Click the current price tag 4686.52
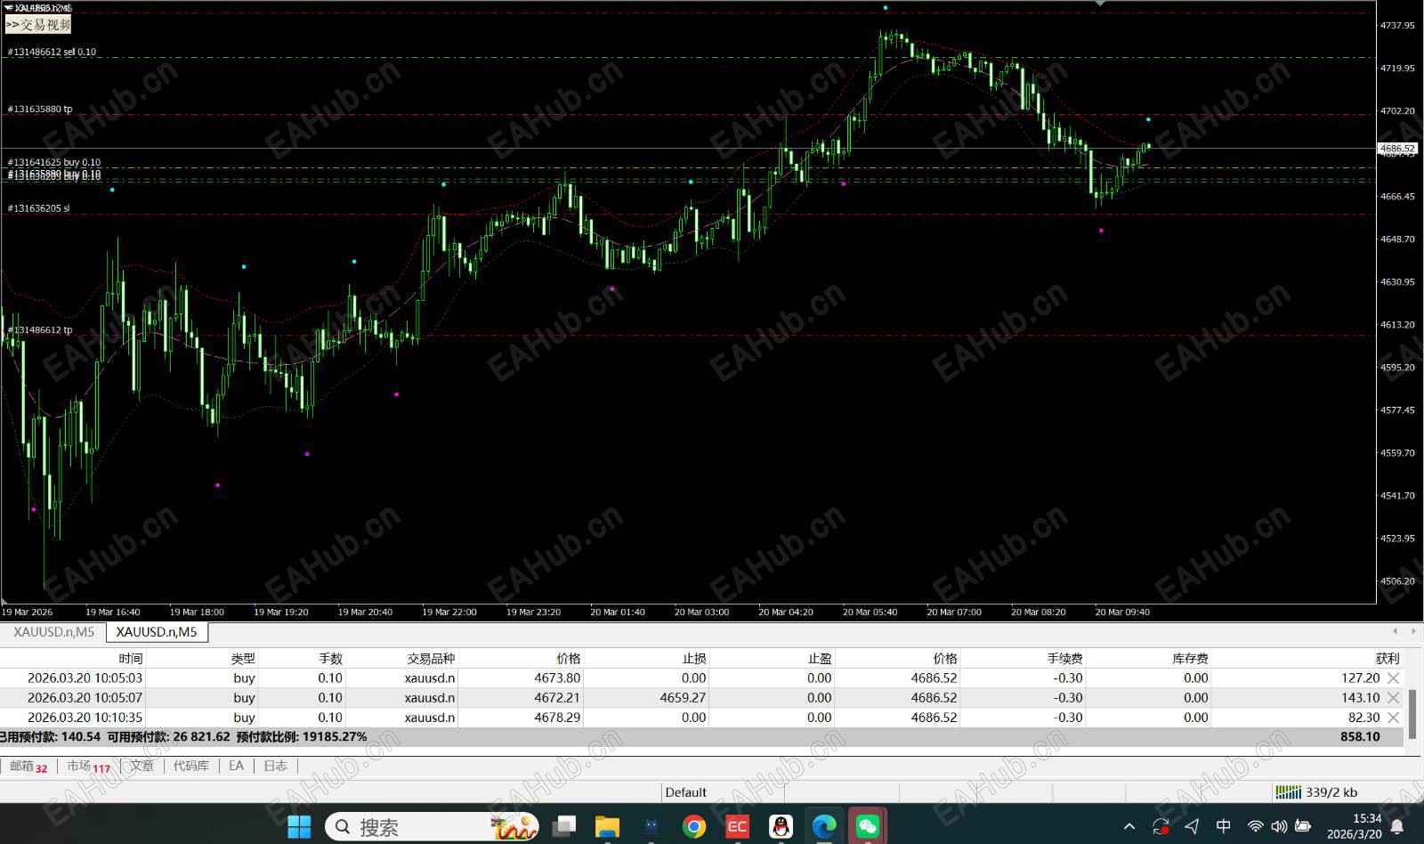 click(x=1397, y=149)
